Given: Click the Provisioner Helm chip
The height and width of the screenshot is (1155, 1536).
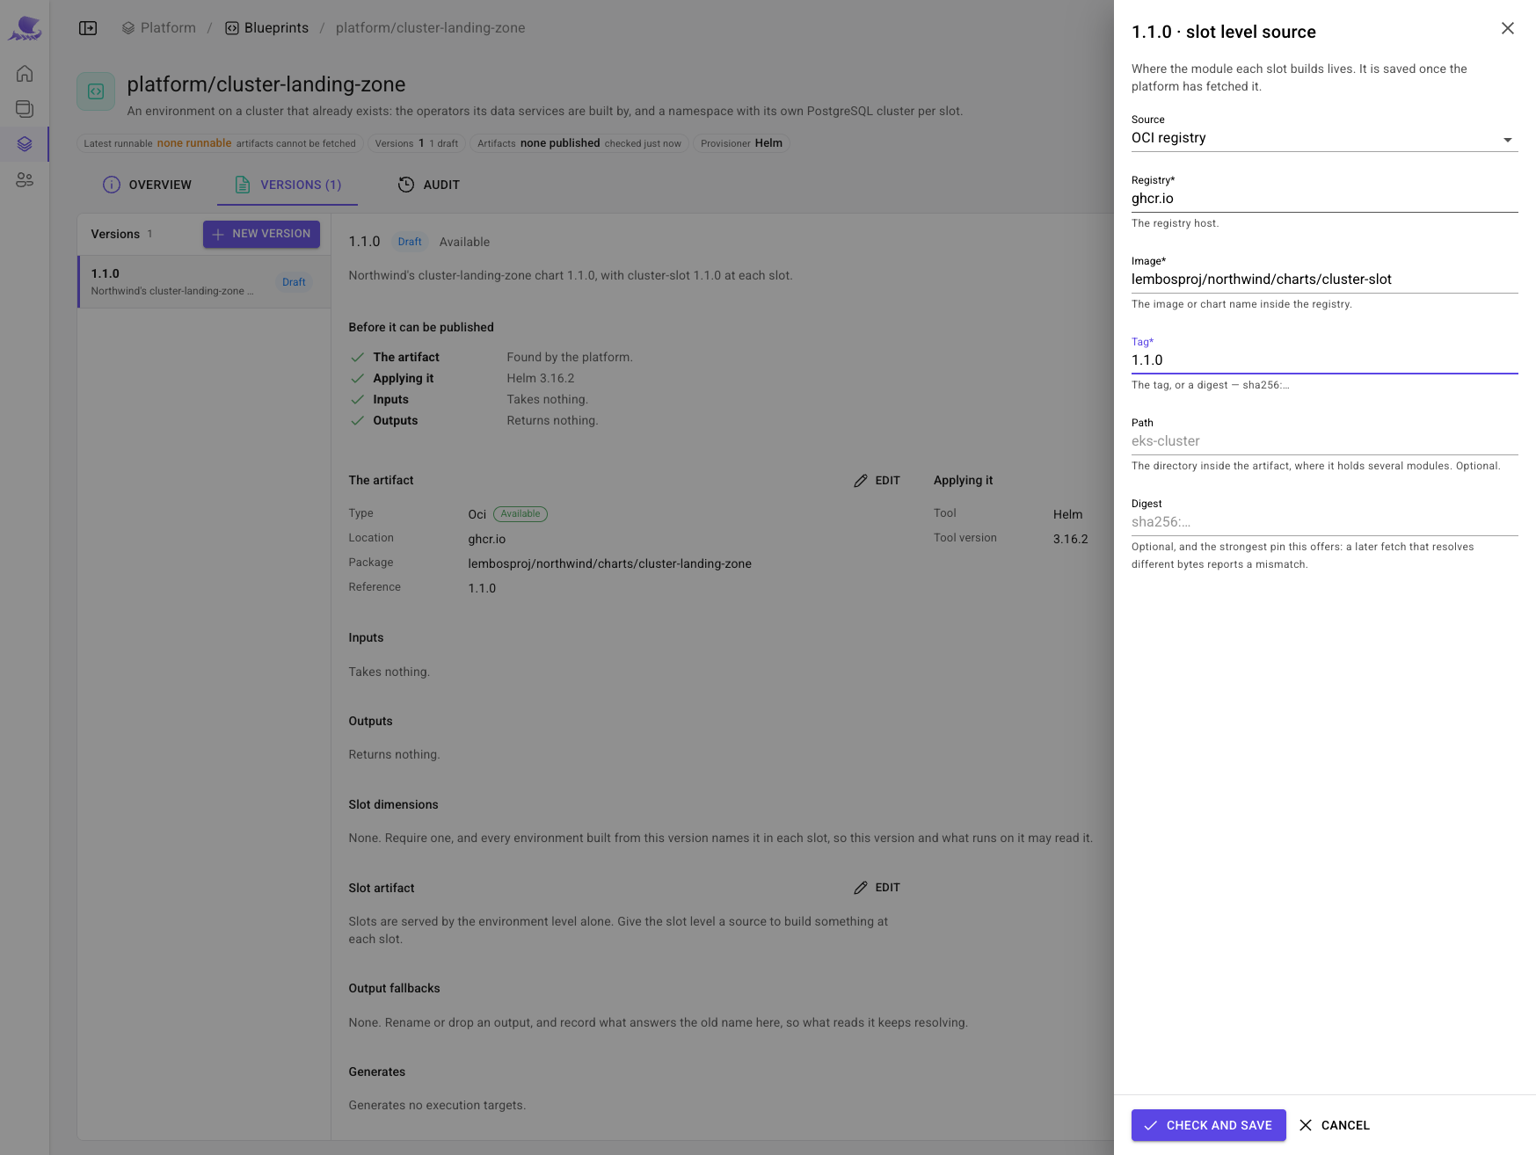Looking at the screenshot, I should 741,143.
